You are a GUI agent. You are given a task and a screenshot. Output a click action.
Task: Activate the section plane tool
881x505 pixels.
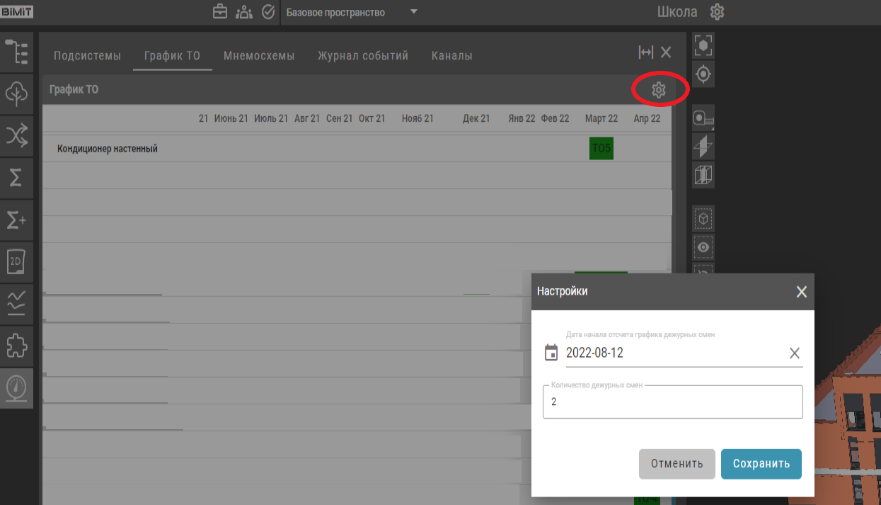tap(703, 147)
